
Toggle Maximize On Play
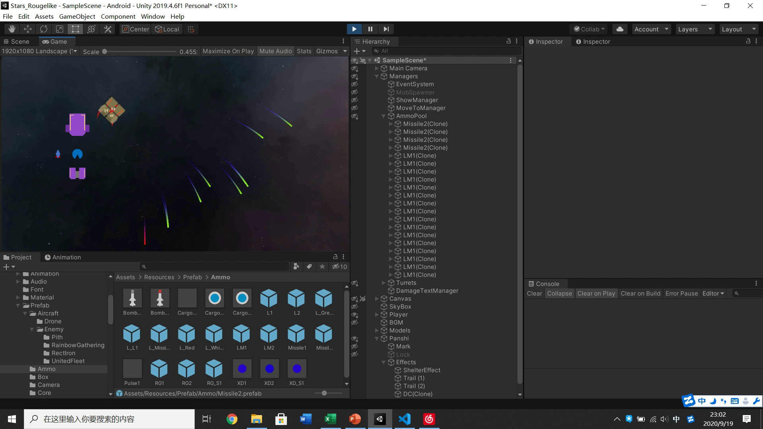point(228,51)
